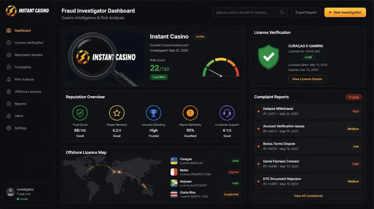
Task: Click the Curaçao row's Valid badge
Action: tap(235, 161)
